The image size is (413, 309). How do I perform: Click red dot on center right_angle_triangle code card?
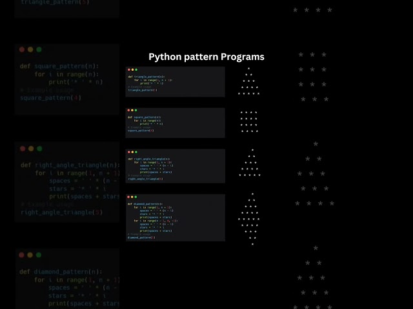point(129,152)
